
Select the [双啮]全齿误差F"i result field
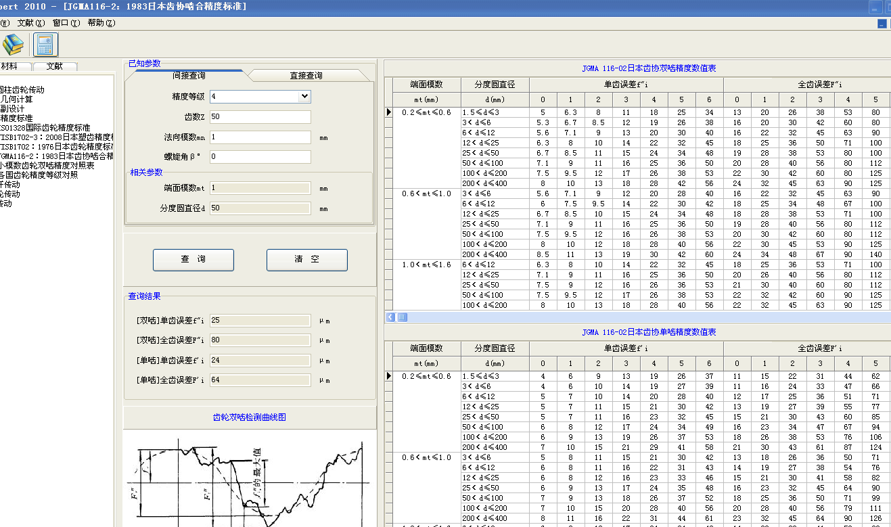point(260,340)
